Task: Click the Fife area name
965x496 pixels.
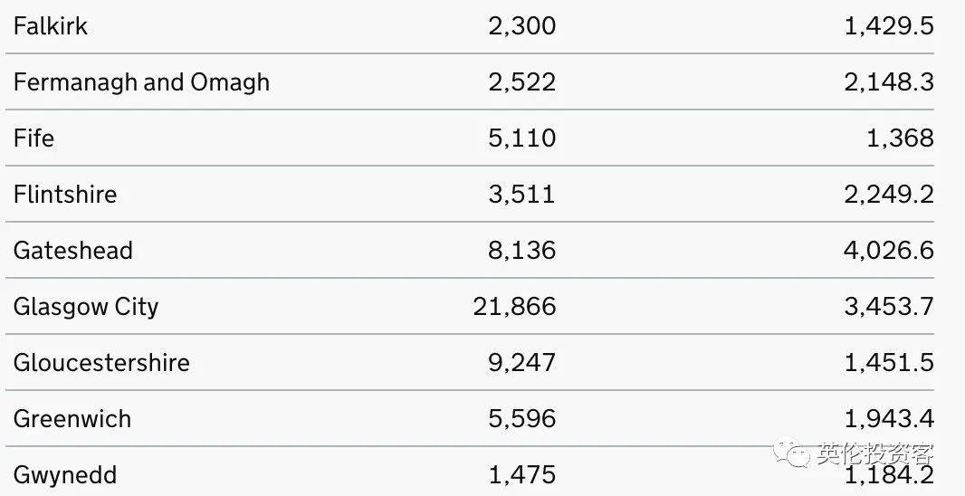Action: pos(33,138)
